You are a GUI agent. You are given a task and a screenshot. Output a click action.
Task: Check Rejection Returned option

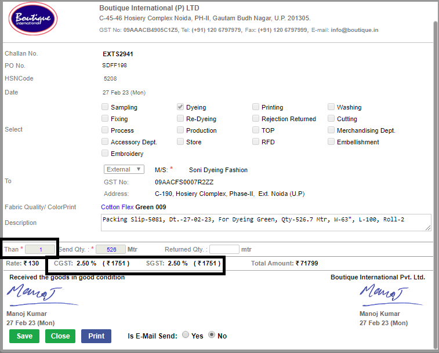(x=256, y=118)
